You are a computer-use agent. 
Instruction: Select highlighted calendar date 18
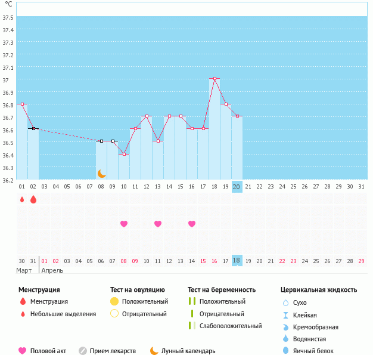237,261
